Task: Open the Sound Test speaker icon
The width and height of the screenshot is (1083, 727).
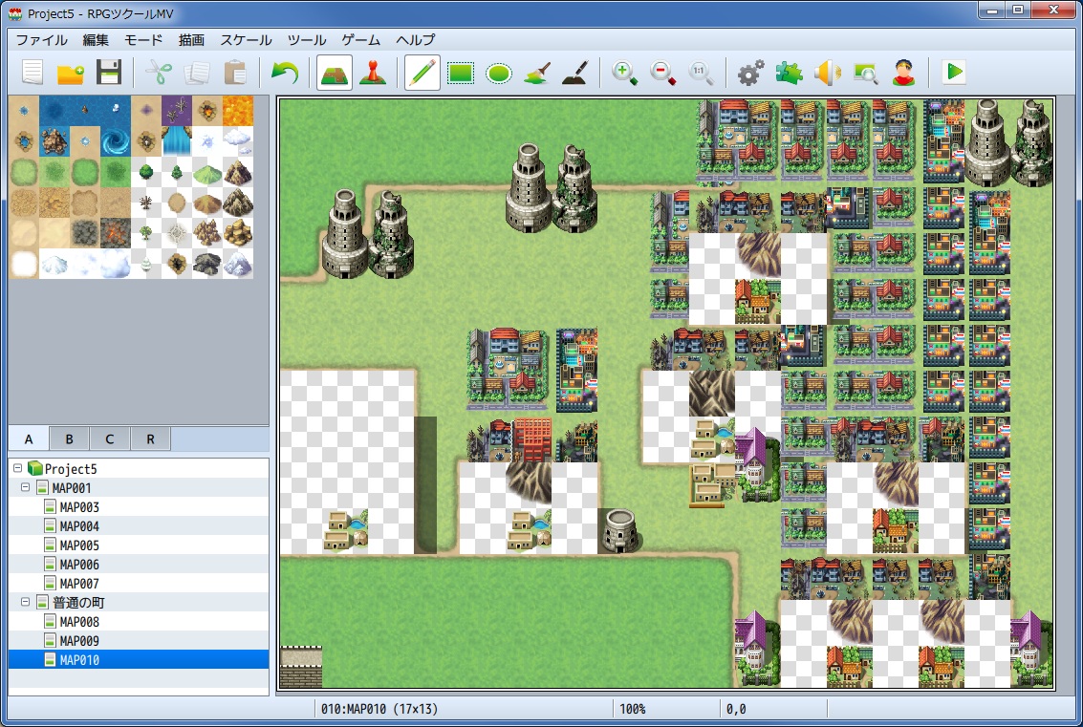Action: click(x=827, y=72)
